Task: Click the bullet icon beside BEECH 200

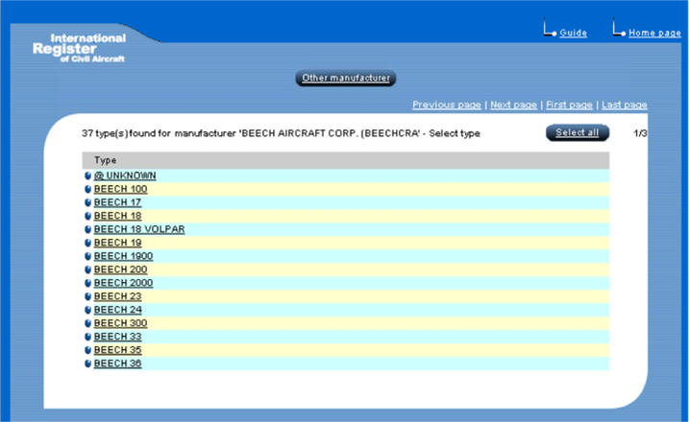Action: 87,270
